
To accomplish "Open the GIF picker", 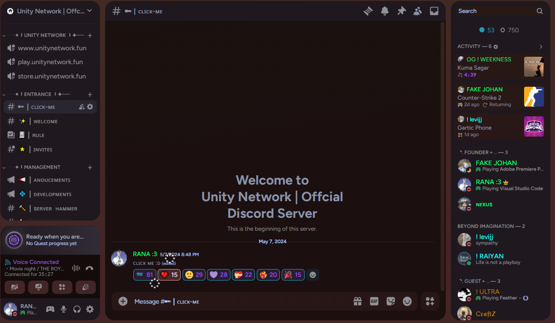I will 374,301.
